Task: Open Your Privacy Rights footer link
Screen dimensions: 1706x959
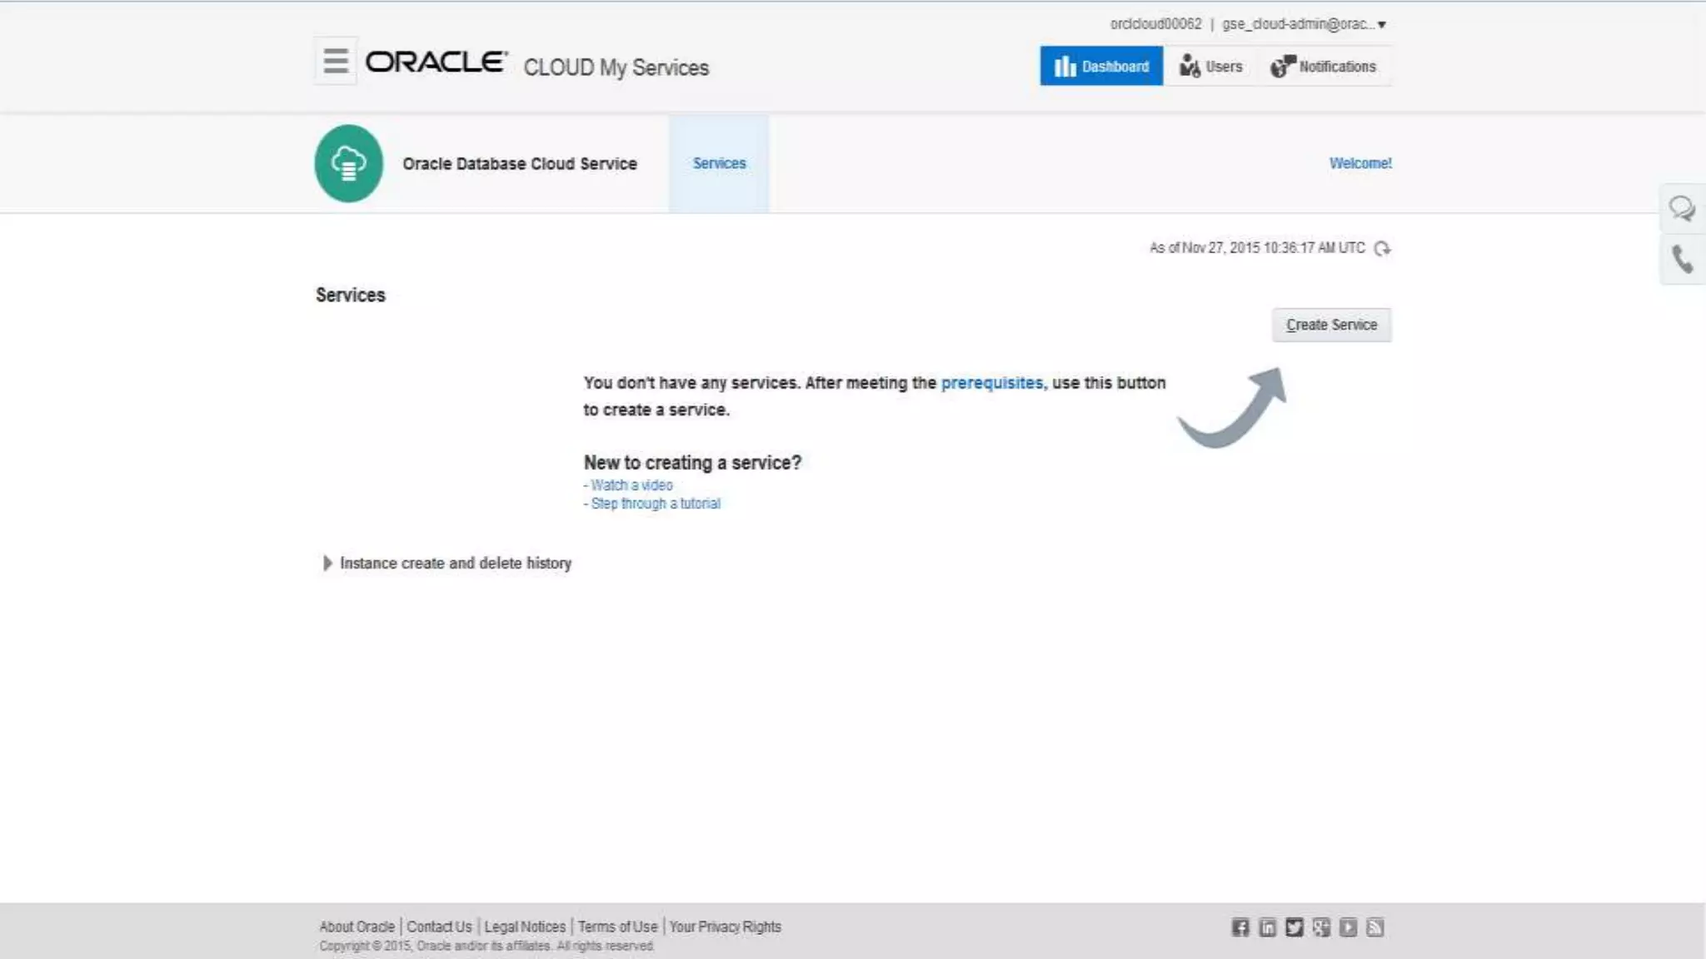Action: (725, 927)
